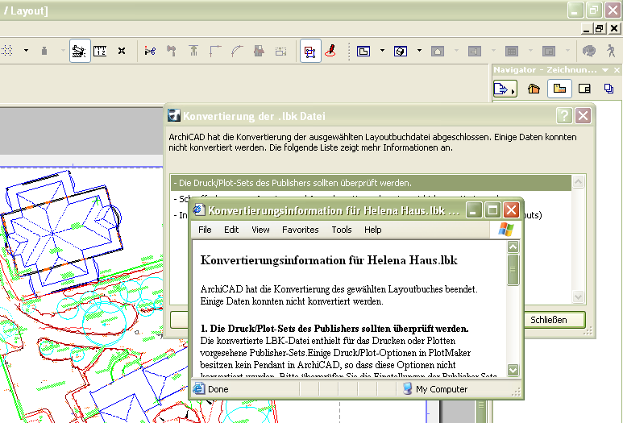Click the floor plan window icon
The height and width of the screenshot is (423, 623).
point(363,51)
